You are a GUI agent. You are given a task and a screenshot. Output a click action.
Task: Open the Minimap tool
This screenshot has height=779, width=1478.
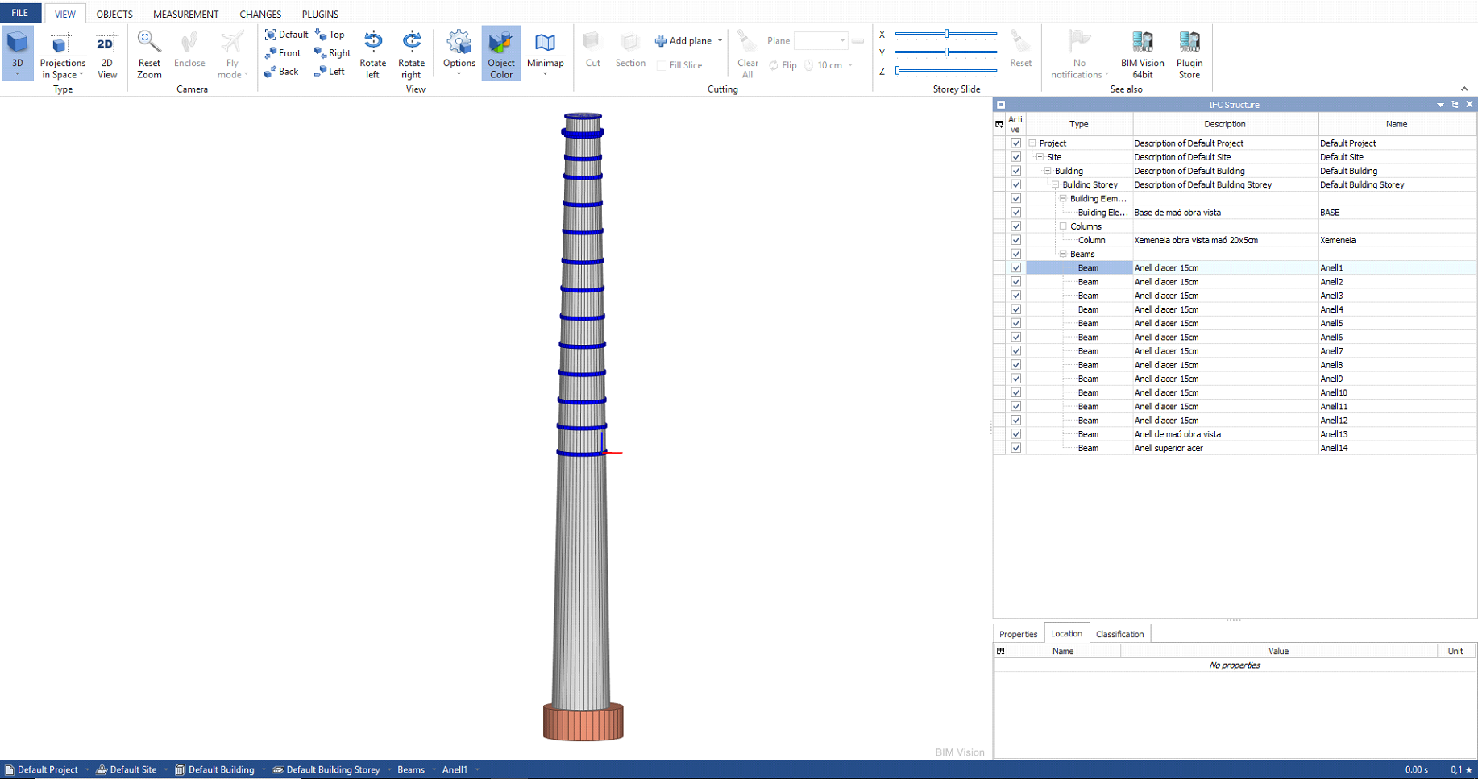[545, 53]
